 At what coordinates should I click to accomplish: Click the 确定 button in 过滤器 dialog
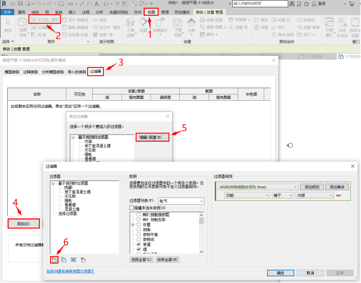click(x=281, y=273)
